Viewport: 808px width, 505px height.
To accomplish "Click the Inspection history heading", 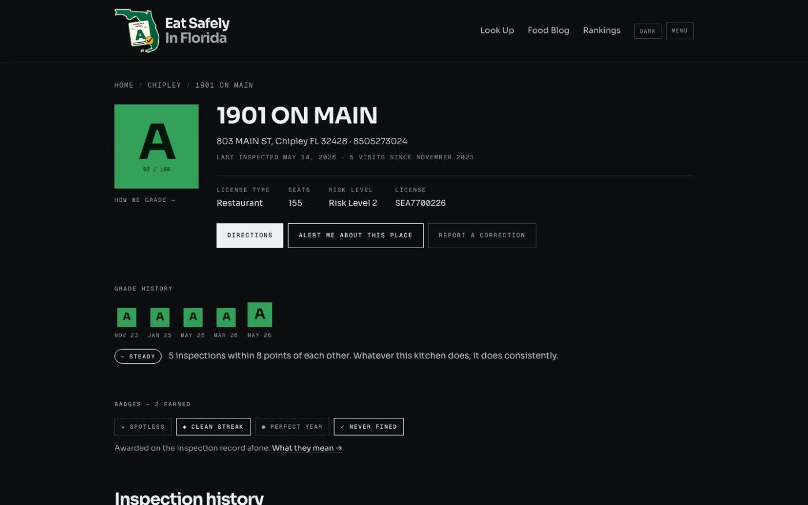I will 189,497.
